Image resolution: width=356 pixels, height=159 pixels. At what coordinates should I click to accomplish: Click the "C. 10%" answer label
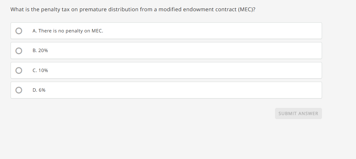[40, 70]
